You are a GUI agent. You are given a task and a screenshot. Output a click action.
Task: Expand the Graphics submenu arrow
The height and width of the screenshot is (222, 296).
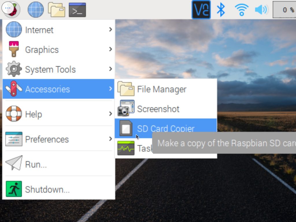[110, 49]
